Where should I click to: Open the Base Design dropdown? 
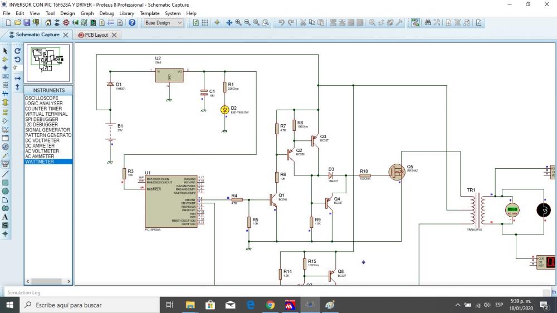163,23
